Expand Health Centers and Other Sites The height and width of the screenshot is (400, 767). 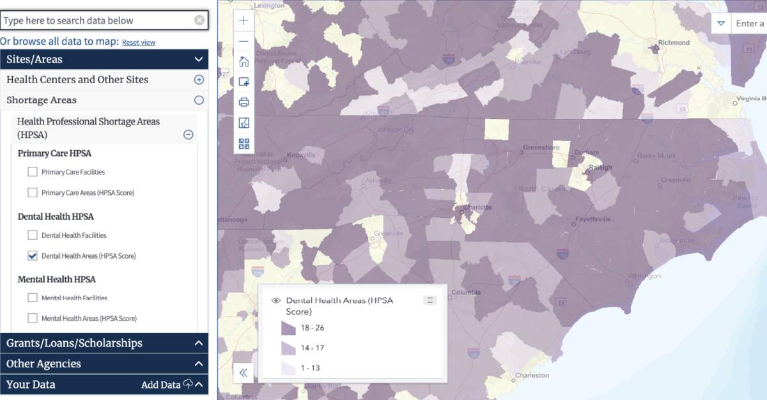[x=199, y=80]
